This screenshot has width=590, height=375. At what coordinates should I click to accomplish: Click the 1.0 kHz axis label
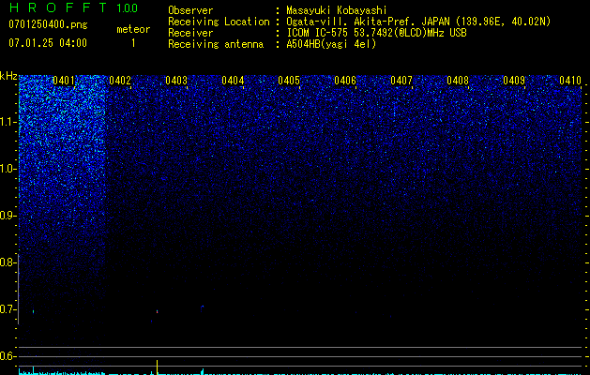tap(7, 169)
